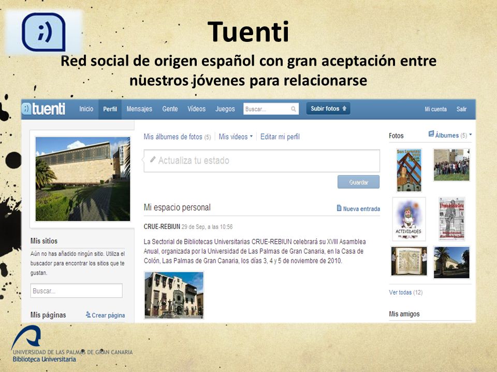Open the palm tree building thumbnail

click(451, 262)
